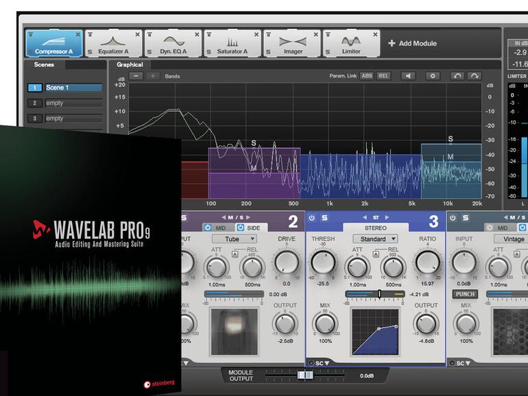
Task: Select scene slot 2 number button
Action: [x=35, y=103]
